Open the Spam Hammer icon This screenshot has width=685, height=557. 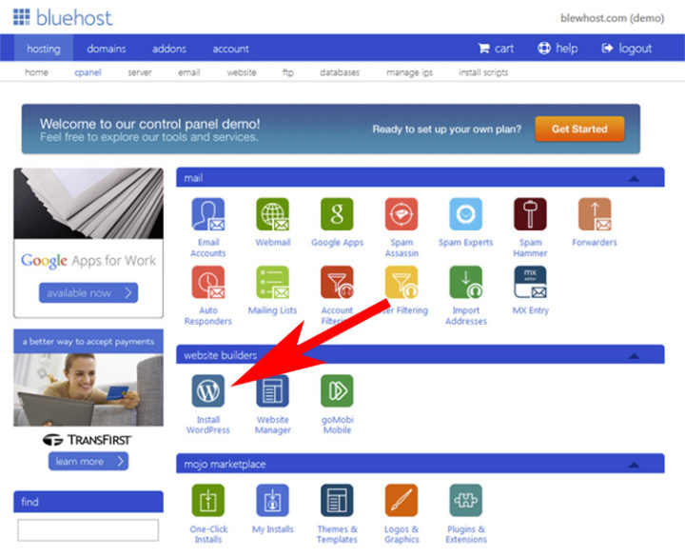(530, 215)
